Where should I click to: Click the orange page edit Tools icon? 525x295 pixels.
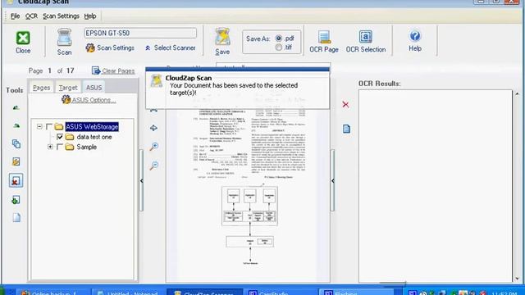pos(16,161)
